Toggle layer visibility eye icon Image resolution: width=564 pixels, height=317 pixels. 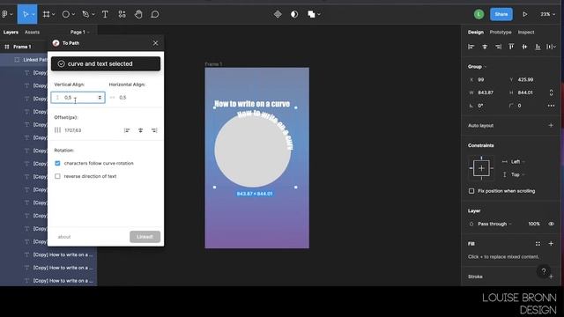point(551,224)
